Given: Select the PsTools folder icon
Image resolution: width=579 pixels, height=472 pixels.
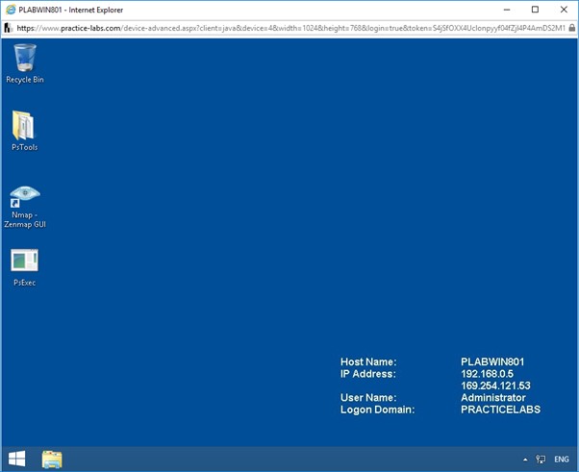Looking at the screenshot, I should pyautogui.click(x=24, y=131).
